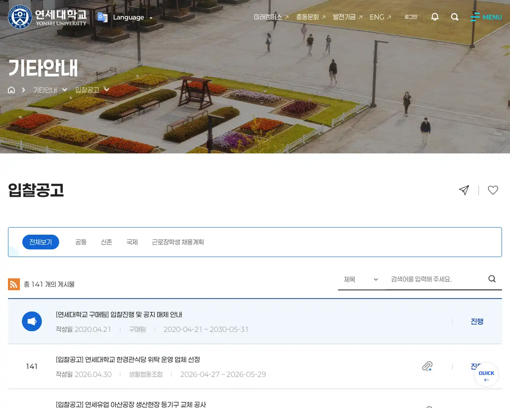This screenshot has width=510, height=408.
Task: Open the 미래캠퍼스 link
Action: (271, 17)
